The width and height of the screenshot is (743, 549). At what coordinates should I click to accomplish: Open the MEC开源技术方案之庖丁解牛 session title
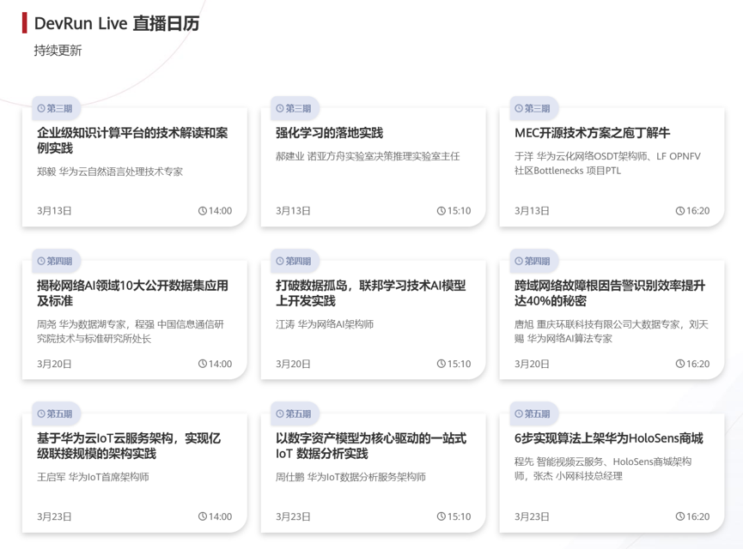pyautogui.click(x=592, y=133)
